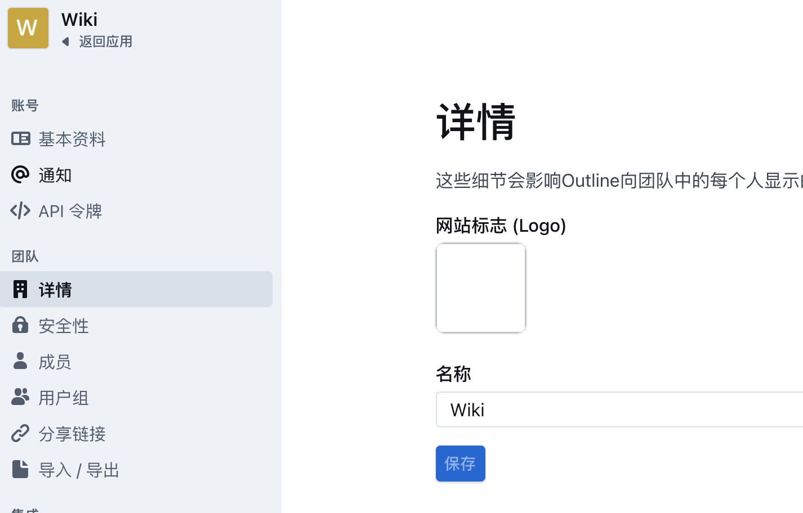Viewport: 803px width, 513px height.
Task: Click the back arrow beside 返回应用
Action: (x=66, y=42)
